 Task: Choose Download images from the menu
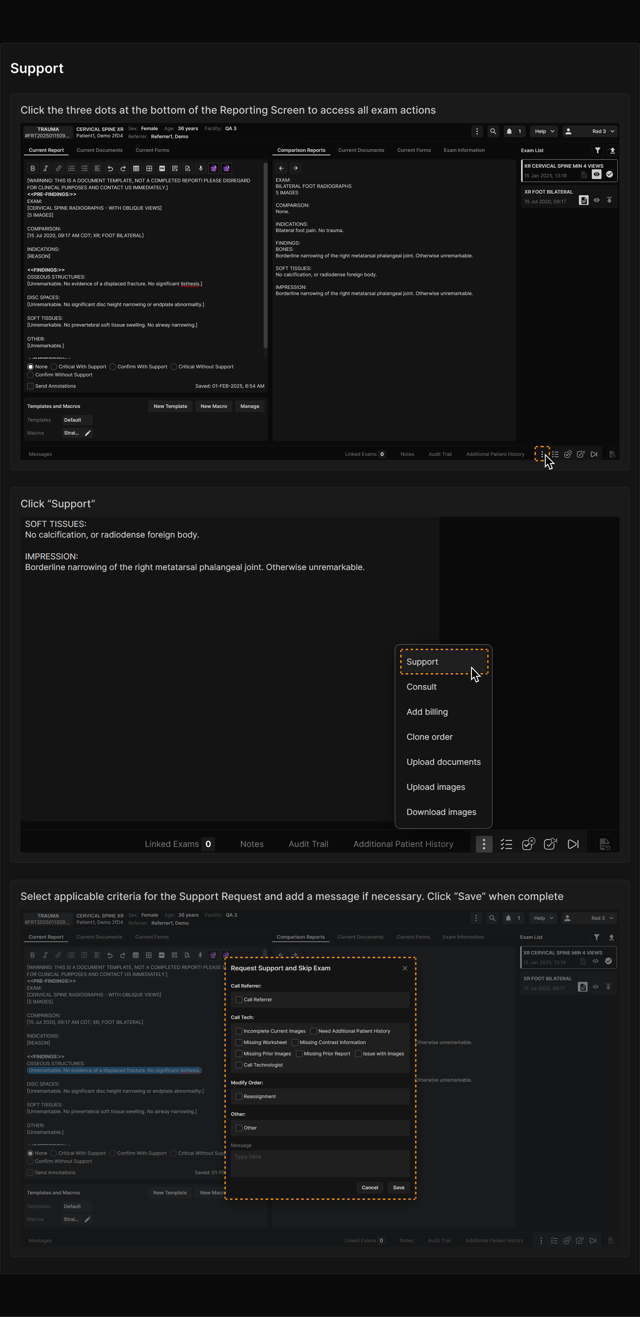(444, 812)
